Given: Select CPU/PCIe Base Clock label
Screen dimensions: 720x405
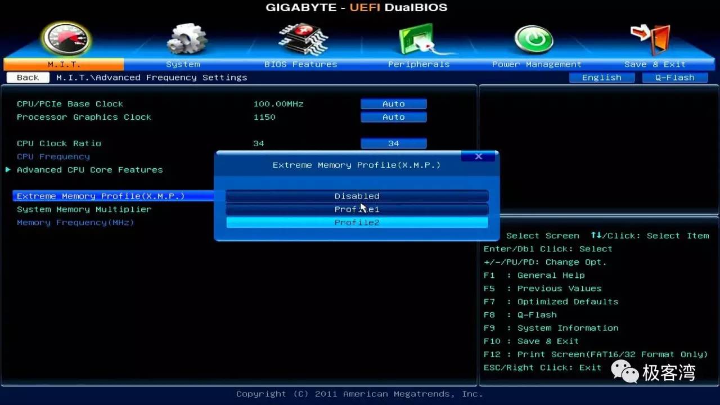Looking at the screenshot, I should pos(70,104).
